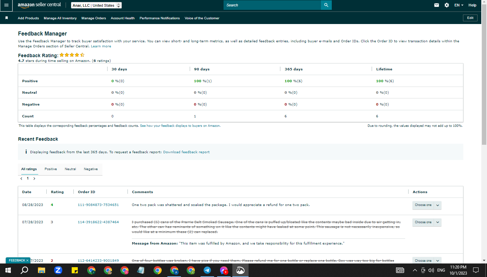
Task: Select page number 1 in pagination
Action: click(x=28, y=179)
